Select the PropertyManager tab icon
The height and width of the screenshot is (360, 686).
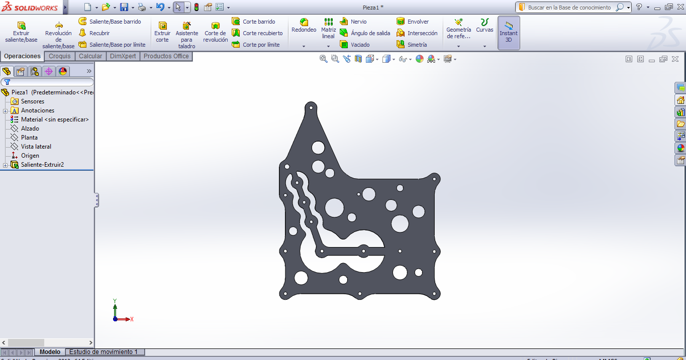pyautogui.click(x=21, y=71)
